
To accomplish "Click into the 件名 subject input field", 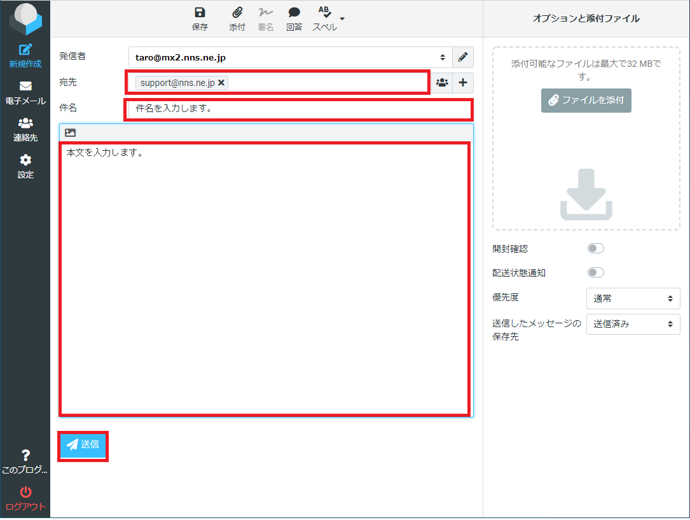I will [298, 109].
